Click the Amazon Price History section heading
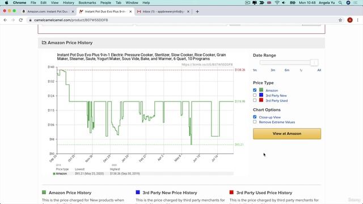Image resolution: width=363 pixels, height=204 pixels. point(70,43)
